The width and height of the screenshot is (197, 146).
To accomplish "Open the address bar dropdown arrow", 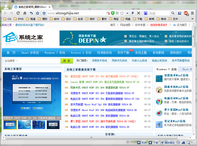I will point(127,13).
